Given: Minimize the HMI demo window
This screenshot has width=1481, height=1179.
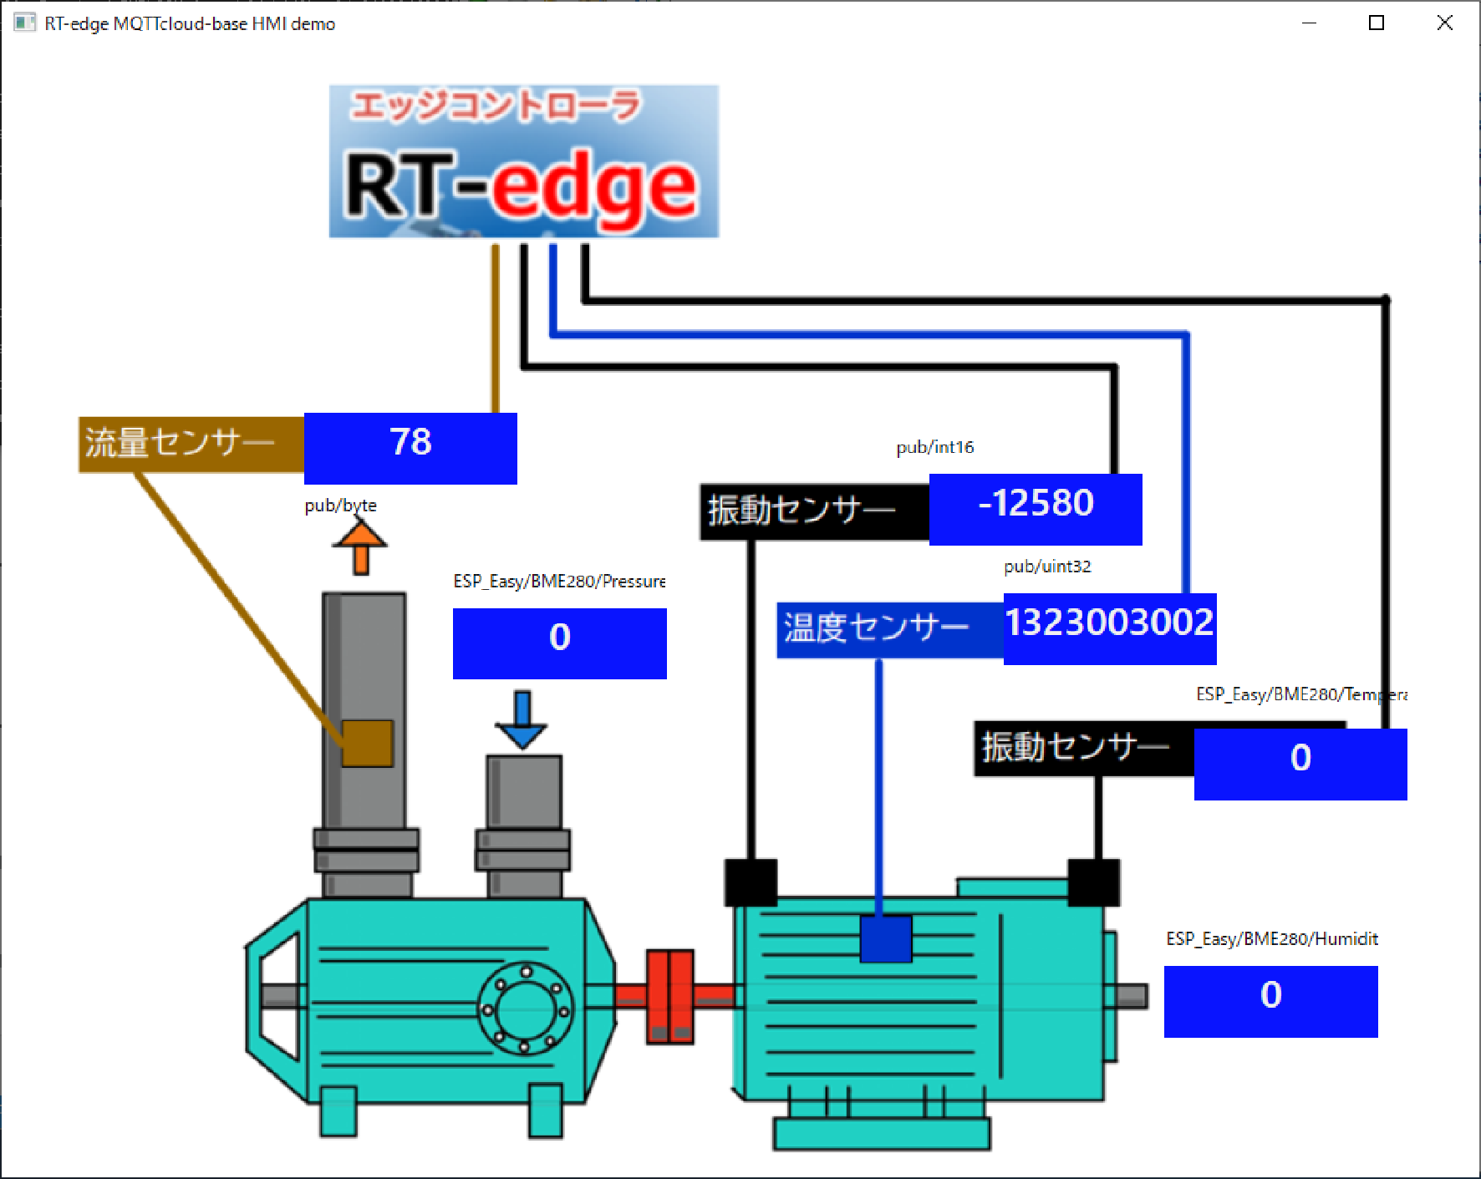Looking at the screenshot, I should point(1309,23).
